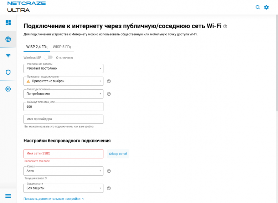Screen dimensions: 278x203
Task: Click the Имя сети (SSID) input field
Action: 63,154
